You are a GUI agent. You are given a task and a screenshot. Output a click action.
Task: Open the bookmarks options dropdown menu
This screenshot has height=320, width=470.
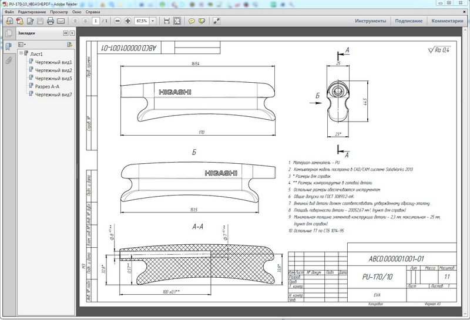coord(22,45)
